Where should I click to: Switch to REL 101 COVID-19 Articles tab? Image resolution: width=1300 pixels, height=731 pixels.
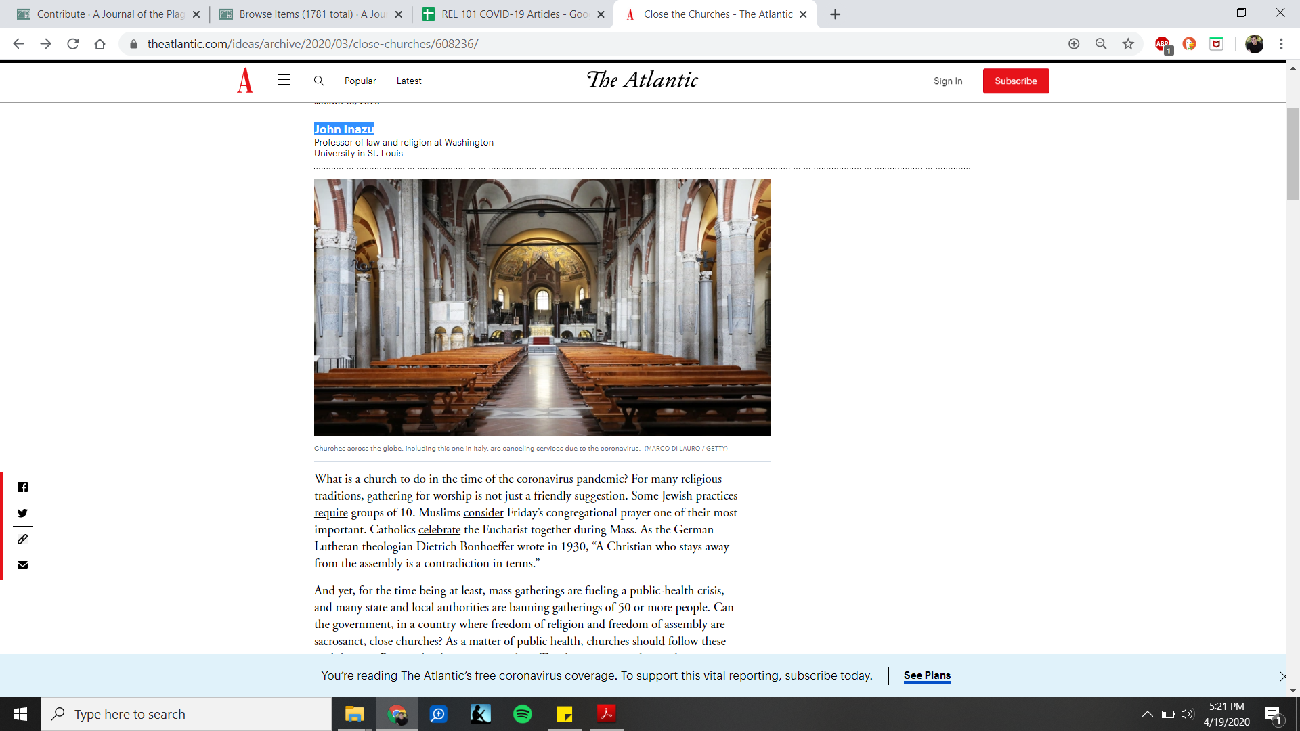513,14
